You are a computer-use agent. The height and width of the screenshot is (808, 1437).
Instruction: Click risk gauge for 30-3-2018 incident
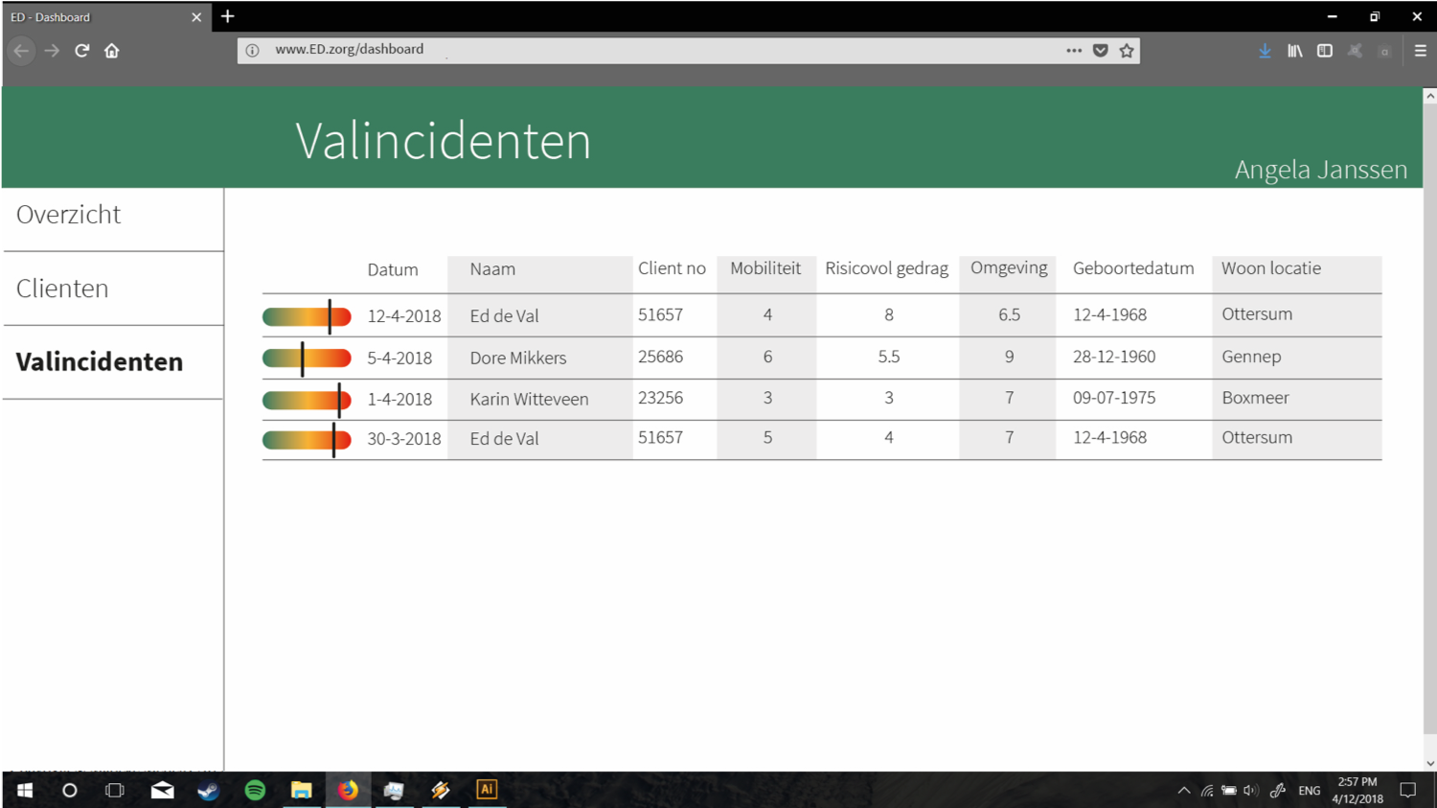[307, 440]
